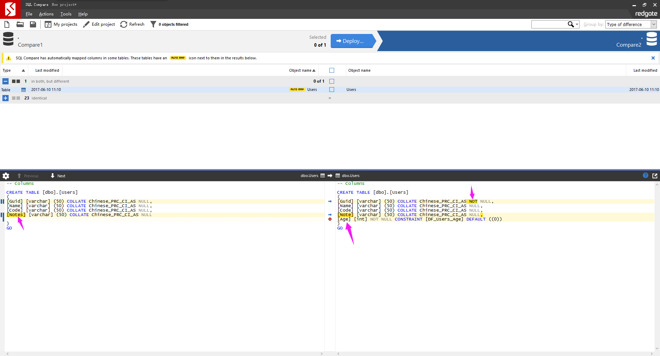Save the project with floppy icon

[x=33, y=24]
